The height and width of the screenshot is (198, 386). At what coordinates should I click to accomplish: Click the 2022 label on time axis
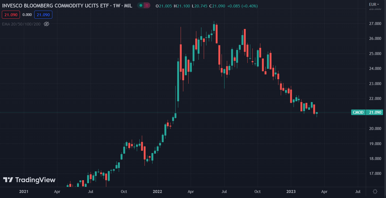158,191
